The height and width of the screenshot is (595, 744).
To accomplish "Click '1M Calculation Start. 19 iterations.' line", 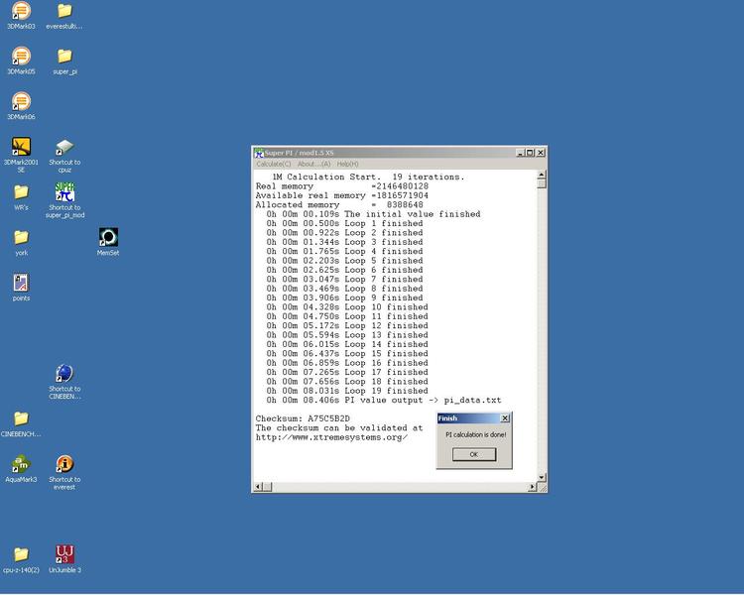I will (x=369, y=177).
